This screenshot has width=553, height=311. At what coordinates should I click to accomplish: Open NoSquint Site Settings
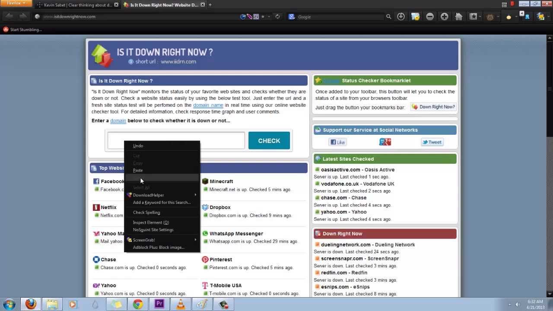[162, 229]
